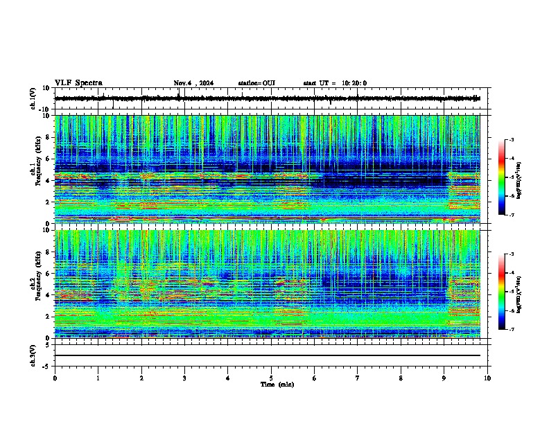Click the flat ch.3 voltage trace line

[268, 355]
